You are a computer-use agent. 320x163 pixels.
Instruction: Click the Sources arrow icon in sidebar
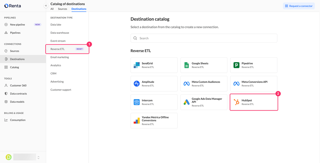(x=6, y=51)
